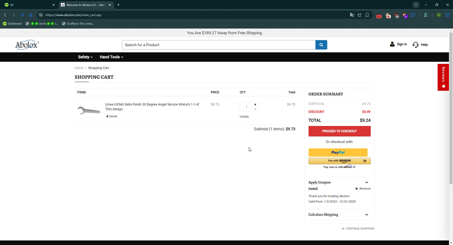Click the Subtotal (1 items) line
The image size is (453, 245).
(275, 129)
